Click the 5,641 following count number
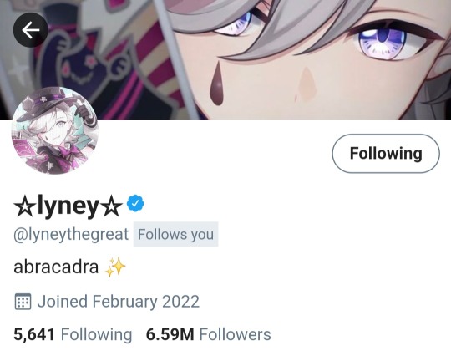The height and width of the screenshot is (356, 451). click(x=34, y=335)
